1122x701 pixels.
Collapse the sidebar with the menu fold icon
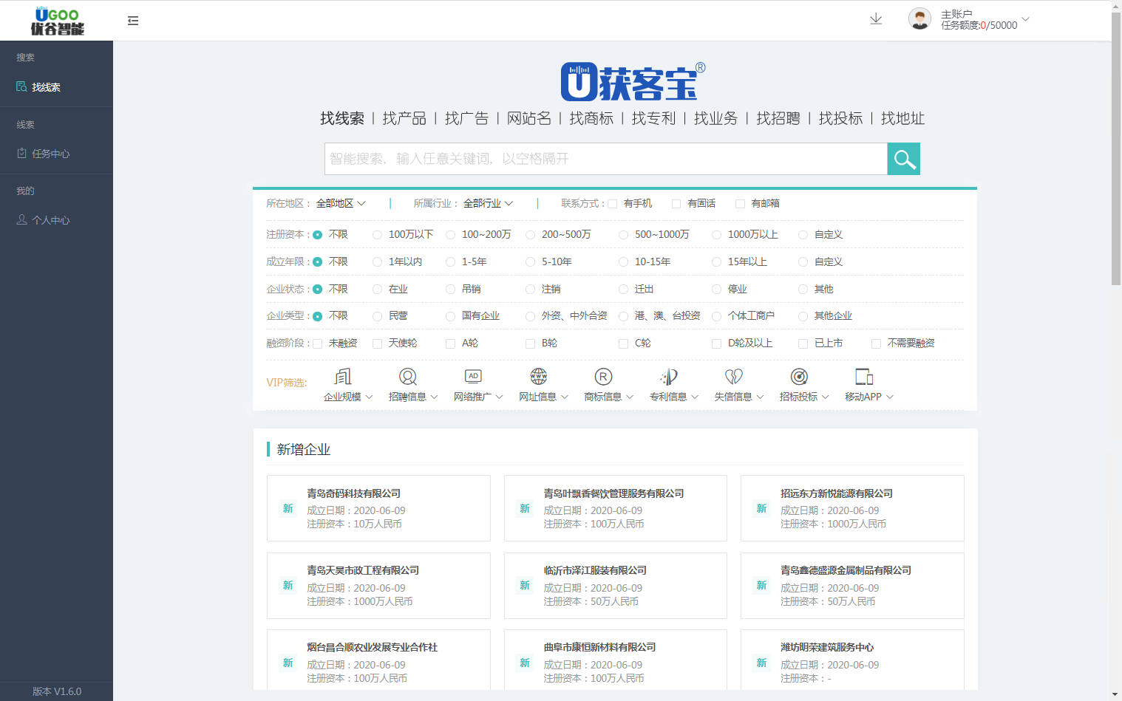[x=133, y=21]
